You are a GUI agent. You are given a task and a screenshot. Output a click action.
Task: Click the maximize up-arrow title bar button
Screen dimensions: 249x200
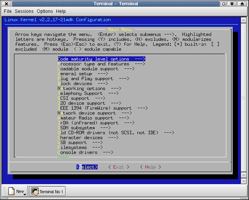(242, 4)
